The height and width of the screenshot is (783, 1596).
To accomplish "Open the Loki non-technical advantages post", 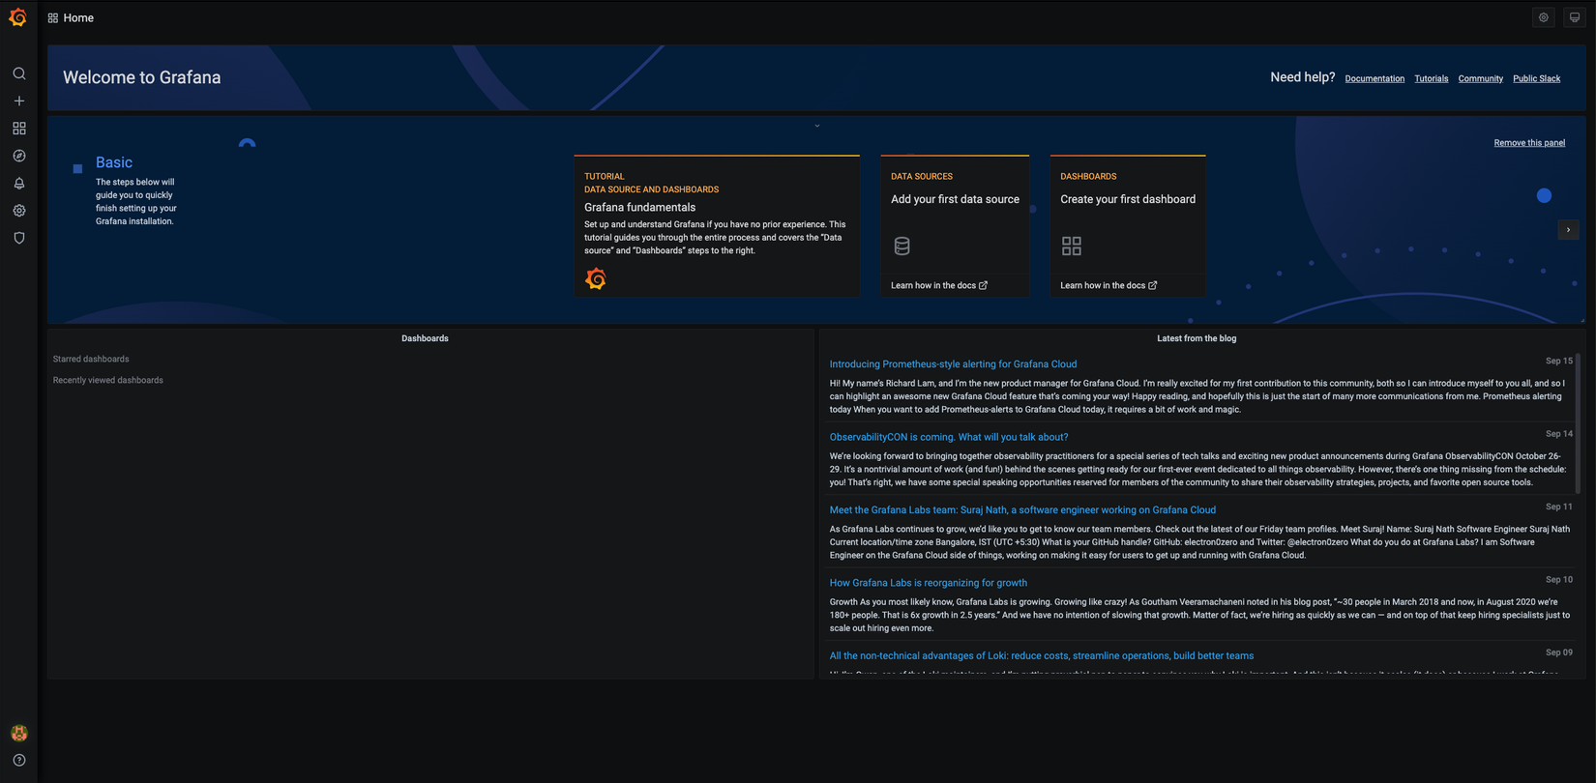I will point(1042,655).
